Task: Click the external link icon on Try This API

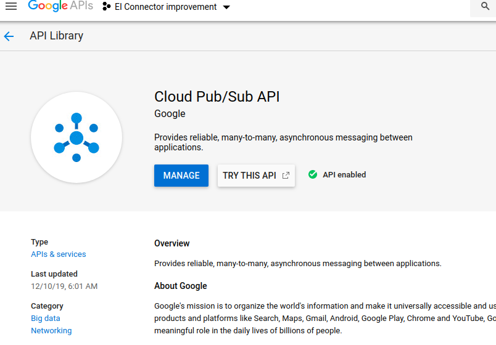Action: click(286, 176)
